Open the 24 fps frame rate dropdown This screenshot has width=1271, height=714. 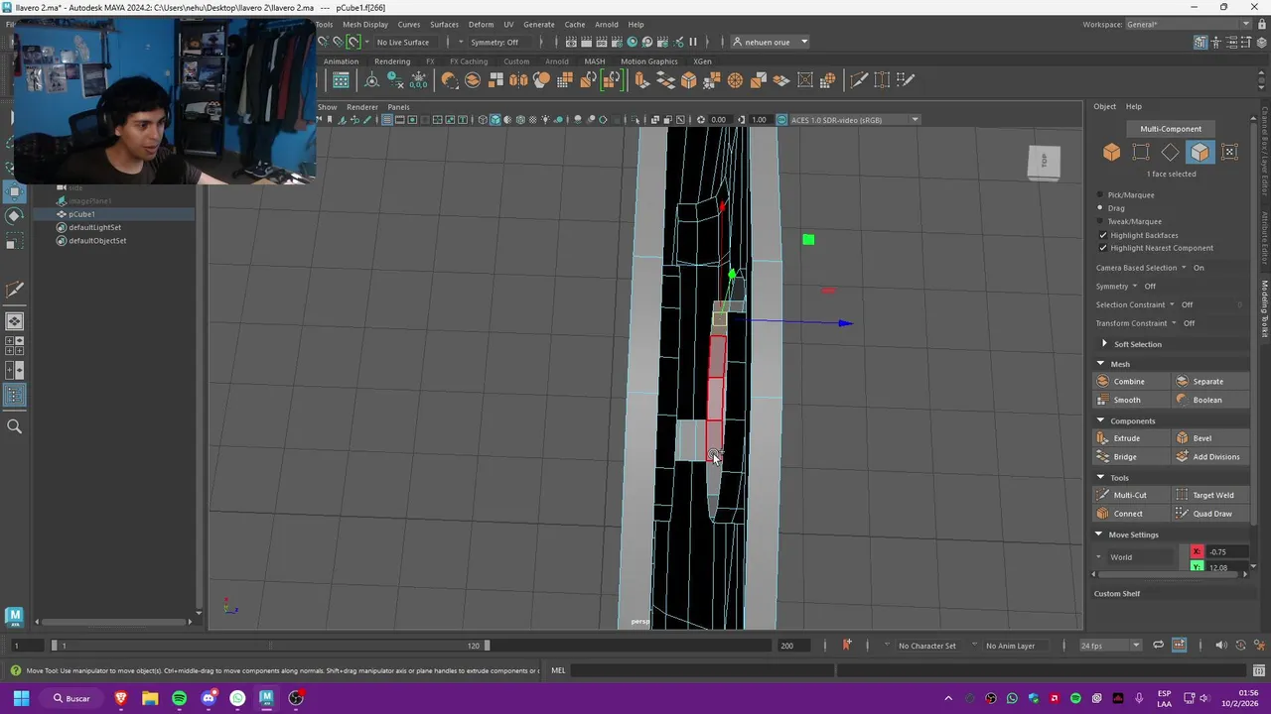(x=1110, y=646)
